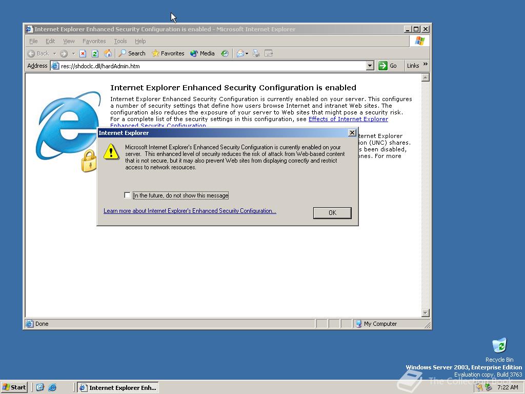Screen dimensions: 525x394
Task: Open the Favorites star toolbar button
Action: (168, 53)
